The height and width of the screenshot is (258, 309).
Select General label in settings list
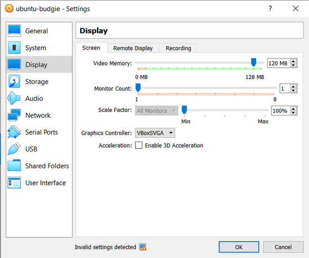click(x=37, y=31)
